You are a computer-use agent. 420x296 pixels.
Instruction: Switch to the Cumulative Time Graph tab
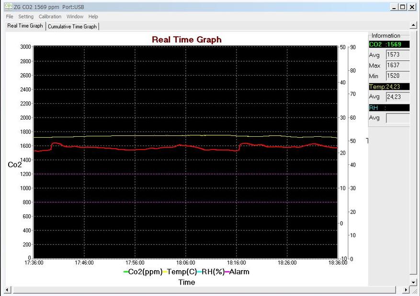pos(72,26)
